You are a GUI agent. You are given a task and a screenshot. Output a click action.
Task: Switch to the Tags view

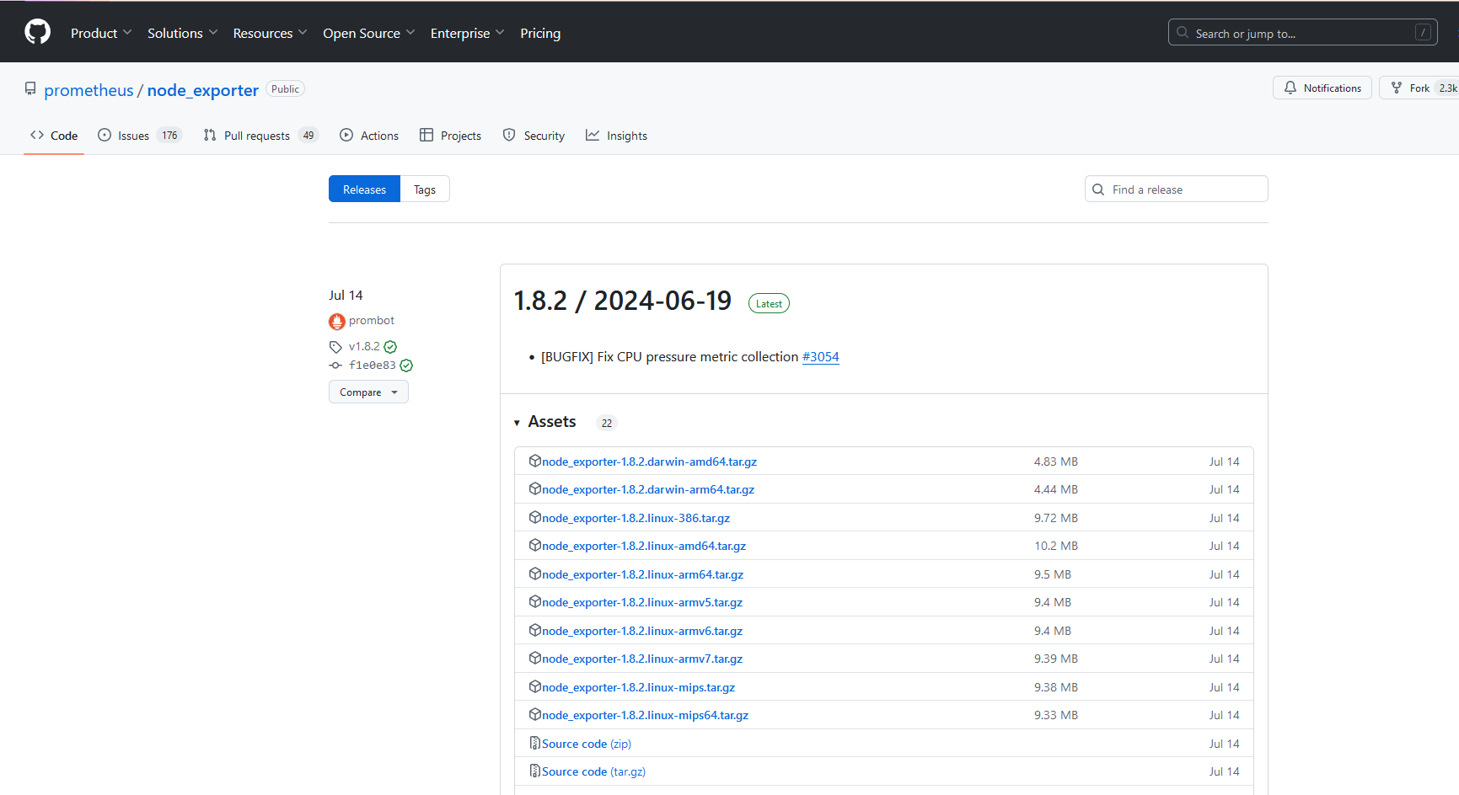click(425, 189)
